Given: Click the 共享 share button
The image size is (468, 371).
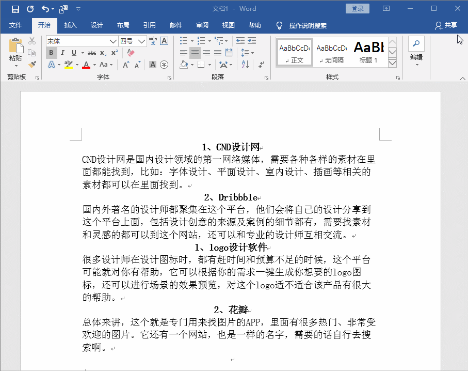Looking at the screenshot, I should [x=446, y=25].
